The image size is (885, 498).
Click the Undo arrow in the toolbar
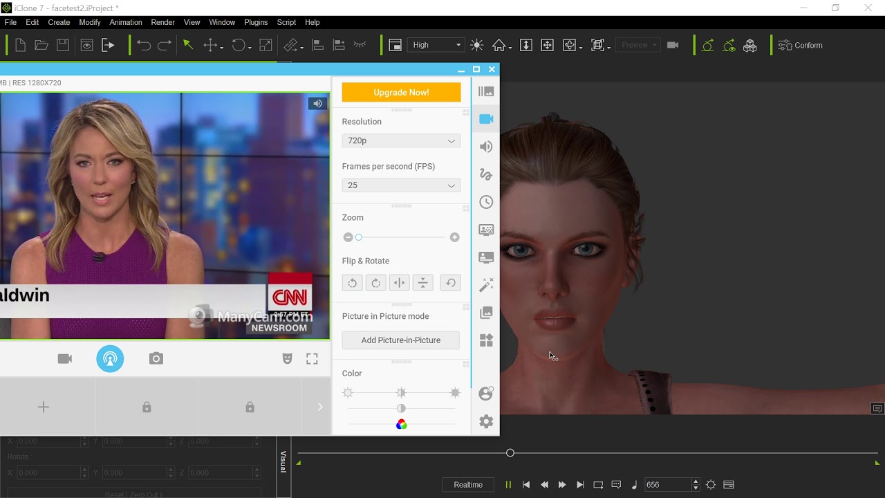tap(144, 45)
